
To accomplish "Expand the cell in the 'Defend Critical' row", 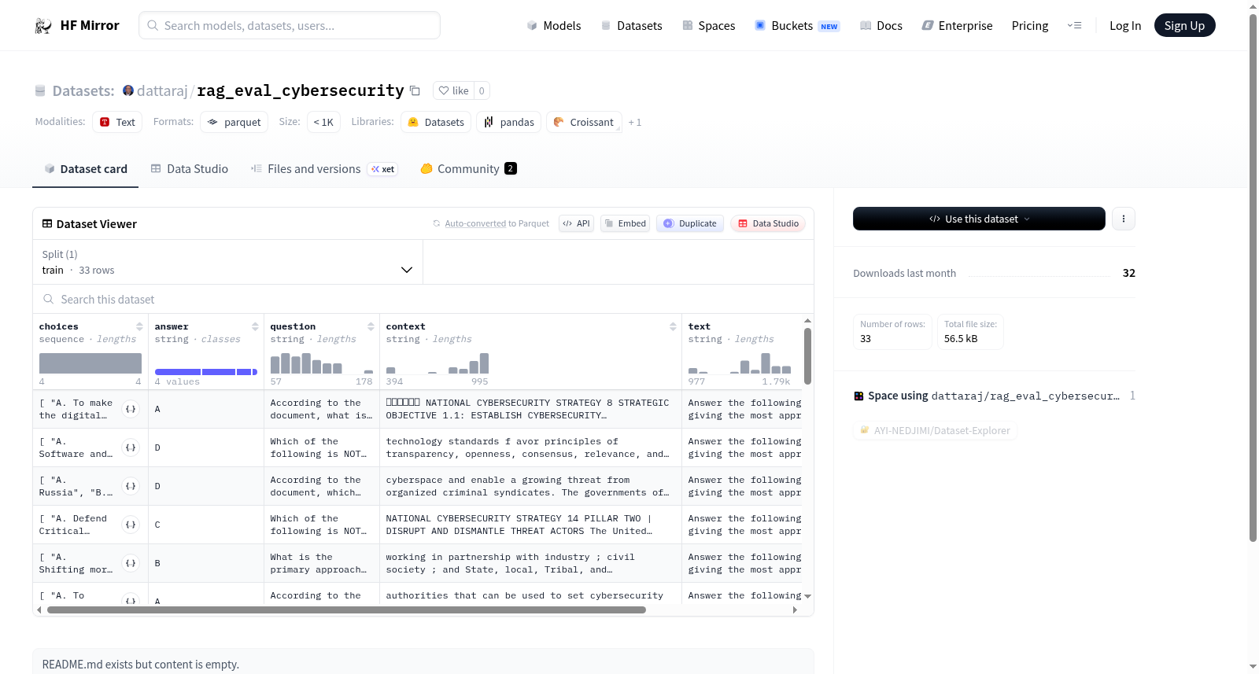I will point(131,525).
